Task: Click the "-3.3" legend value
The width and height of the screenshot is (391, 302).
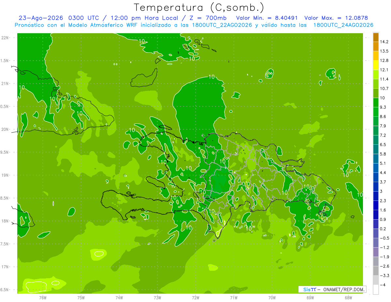Action: point(384,276)
